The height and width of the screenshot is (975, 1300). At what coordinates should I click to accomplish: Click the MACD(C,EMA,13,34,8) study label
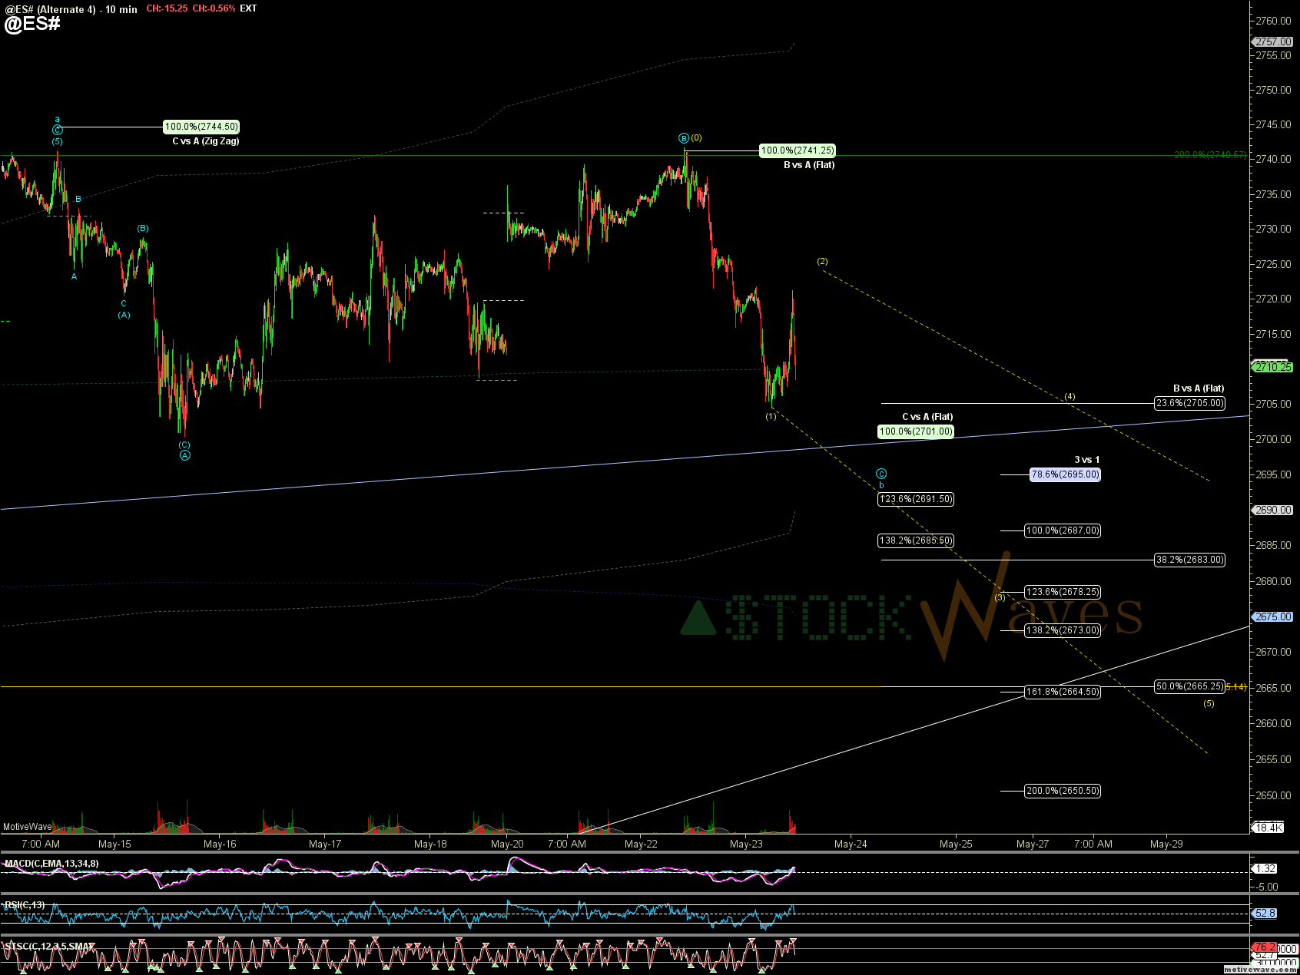coord(51,864)
